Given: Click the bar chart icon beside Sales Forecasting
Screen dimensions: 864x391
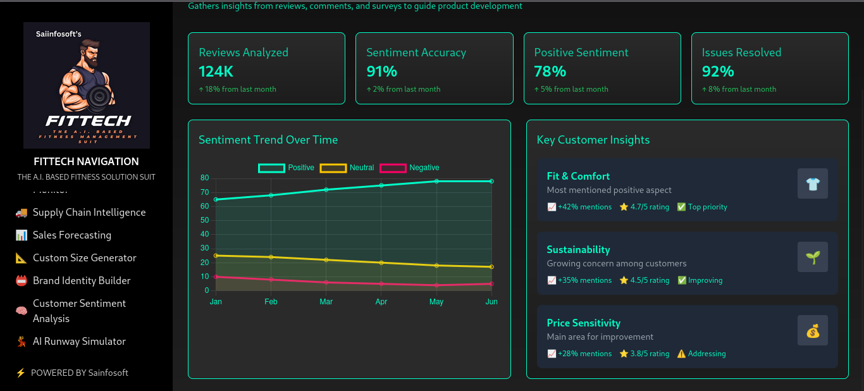Looking at the screenshot, I should point(22,235).
